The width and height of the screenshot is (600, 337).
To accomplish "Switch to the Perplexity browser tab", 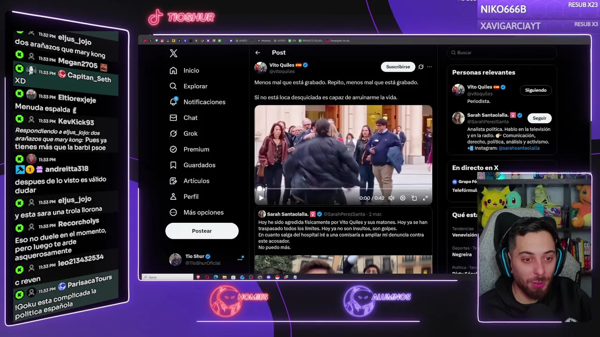I will tap(263, 41).
